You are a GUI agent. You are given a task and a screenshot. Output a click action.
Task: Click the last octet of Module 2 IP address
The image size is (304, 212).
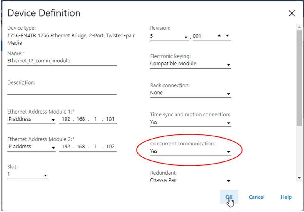tap(111, 146)
